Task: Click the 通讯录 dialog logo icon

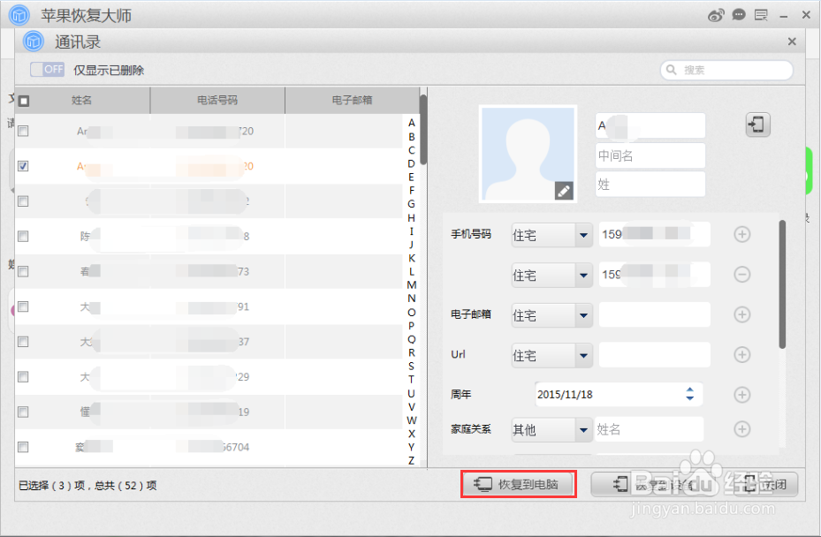Action: pos(33,42)
